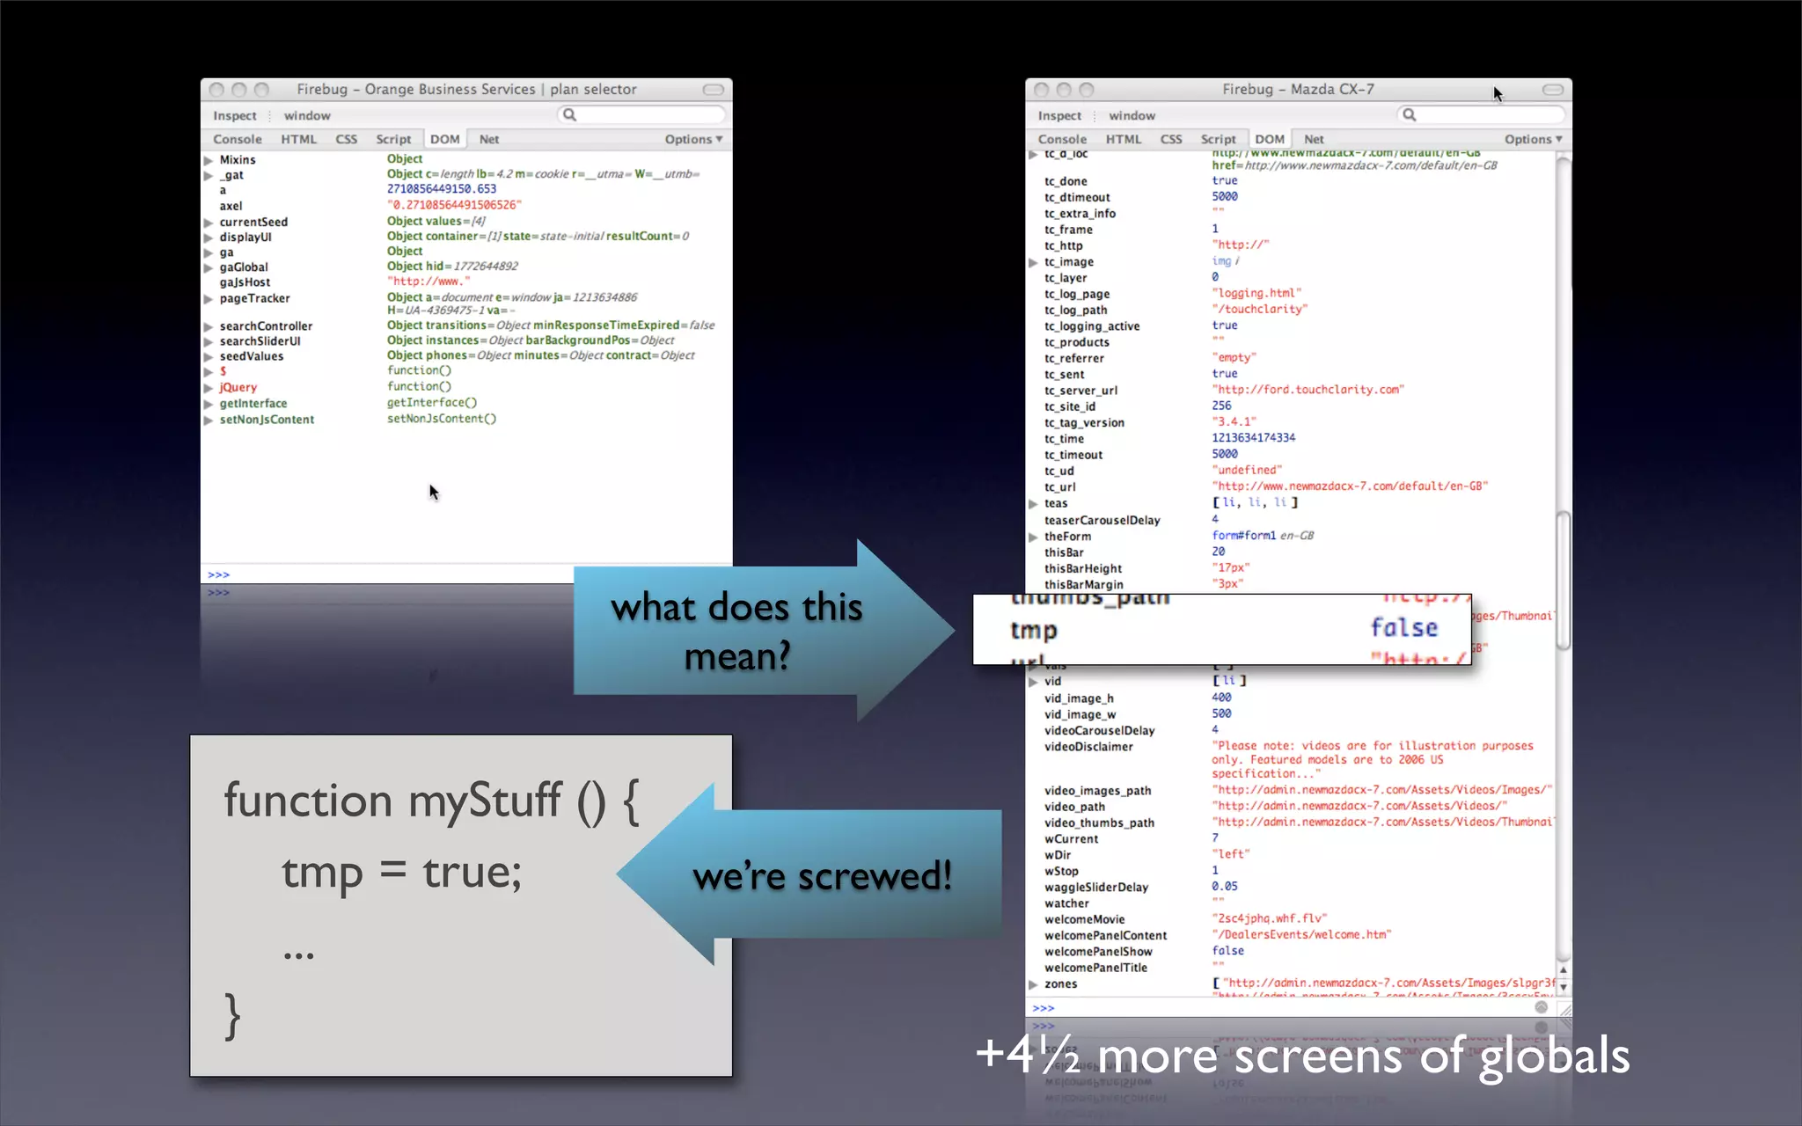1802x1126 pixels.
Task: Click the gaJsHost property name
Action: click(x=245, y=282)
